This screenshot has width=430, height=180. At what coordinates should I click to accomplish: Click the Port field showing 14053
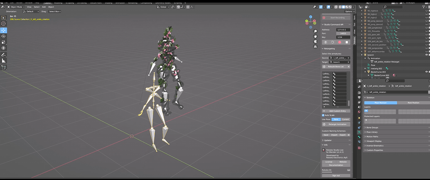(x=343, y=33)
